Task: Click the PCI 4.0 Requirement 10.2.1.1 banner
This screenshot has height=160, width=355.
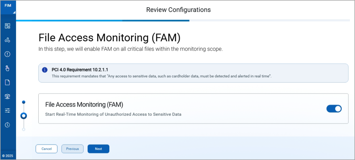Action: [x=193, y=73]
